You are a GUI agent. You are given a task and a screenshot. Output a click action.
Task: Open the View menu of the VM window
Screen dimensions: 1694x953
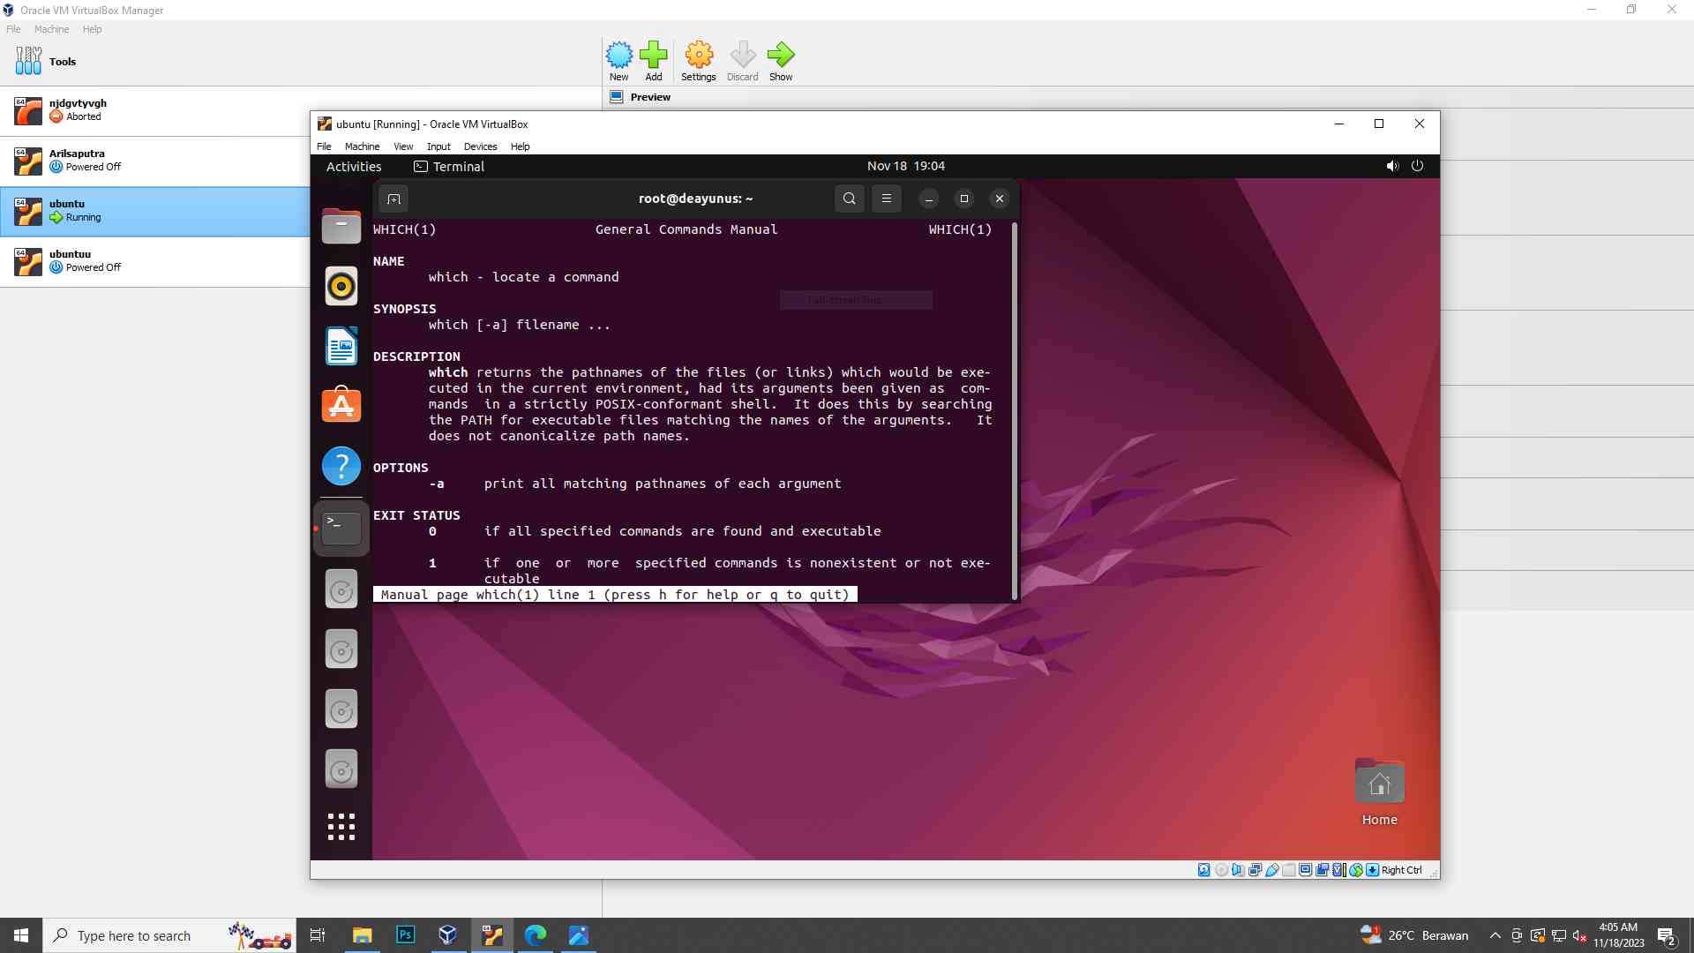(403, 146)
